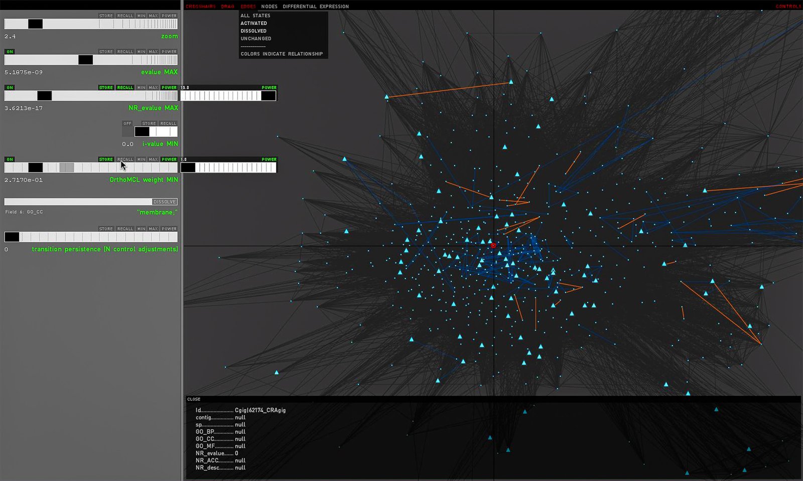Viewport: 803px width, 481px height.
Task: Open POWER option for evalue MAX
Action: point(169,52)
